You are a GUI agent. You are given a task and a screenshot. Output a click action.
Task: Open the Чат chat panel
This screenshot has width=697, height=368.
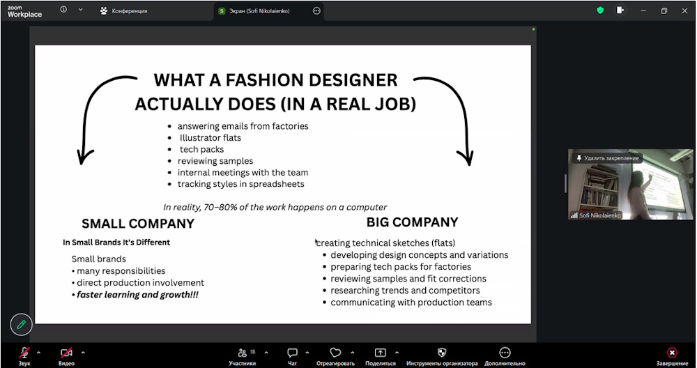[292, 353]
